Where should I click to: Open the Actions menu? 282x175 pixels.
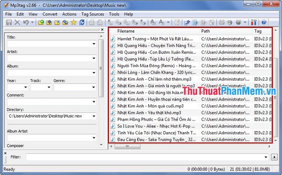tap(69, 14)
